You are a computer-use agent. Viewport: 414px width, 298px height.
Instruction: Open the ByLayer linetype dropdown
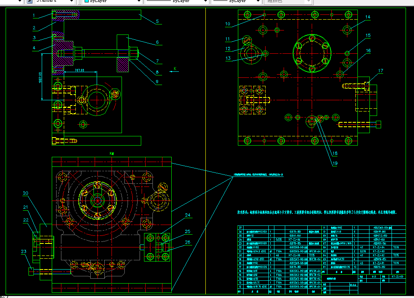pyautogui.click(x=205, y=1)
